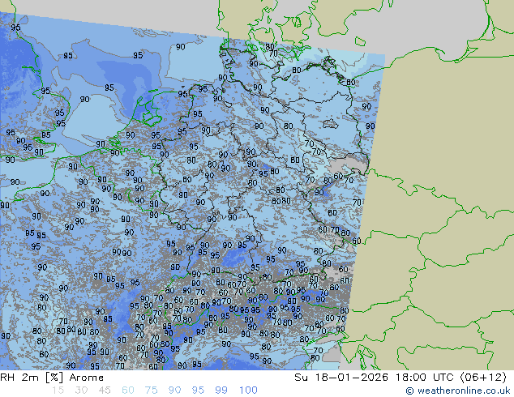The height and width of the screenshot is (397, 514).
Task: Click the legend value 95 below the map
Action: coord(198,391)
